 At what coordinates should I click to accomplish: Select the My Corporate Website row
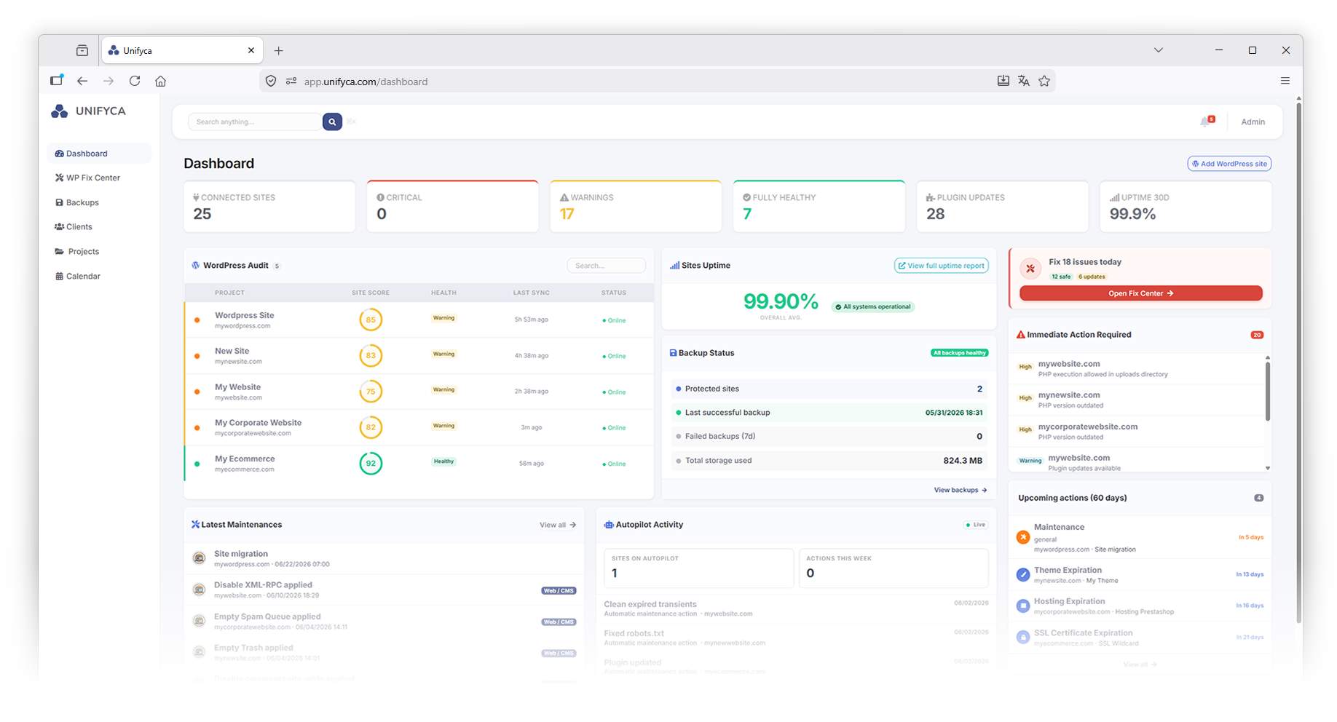(419, 427)
